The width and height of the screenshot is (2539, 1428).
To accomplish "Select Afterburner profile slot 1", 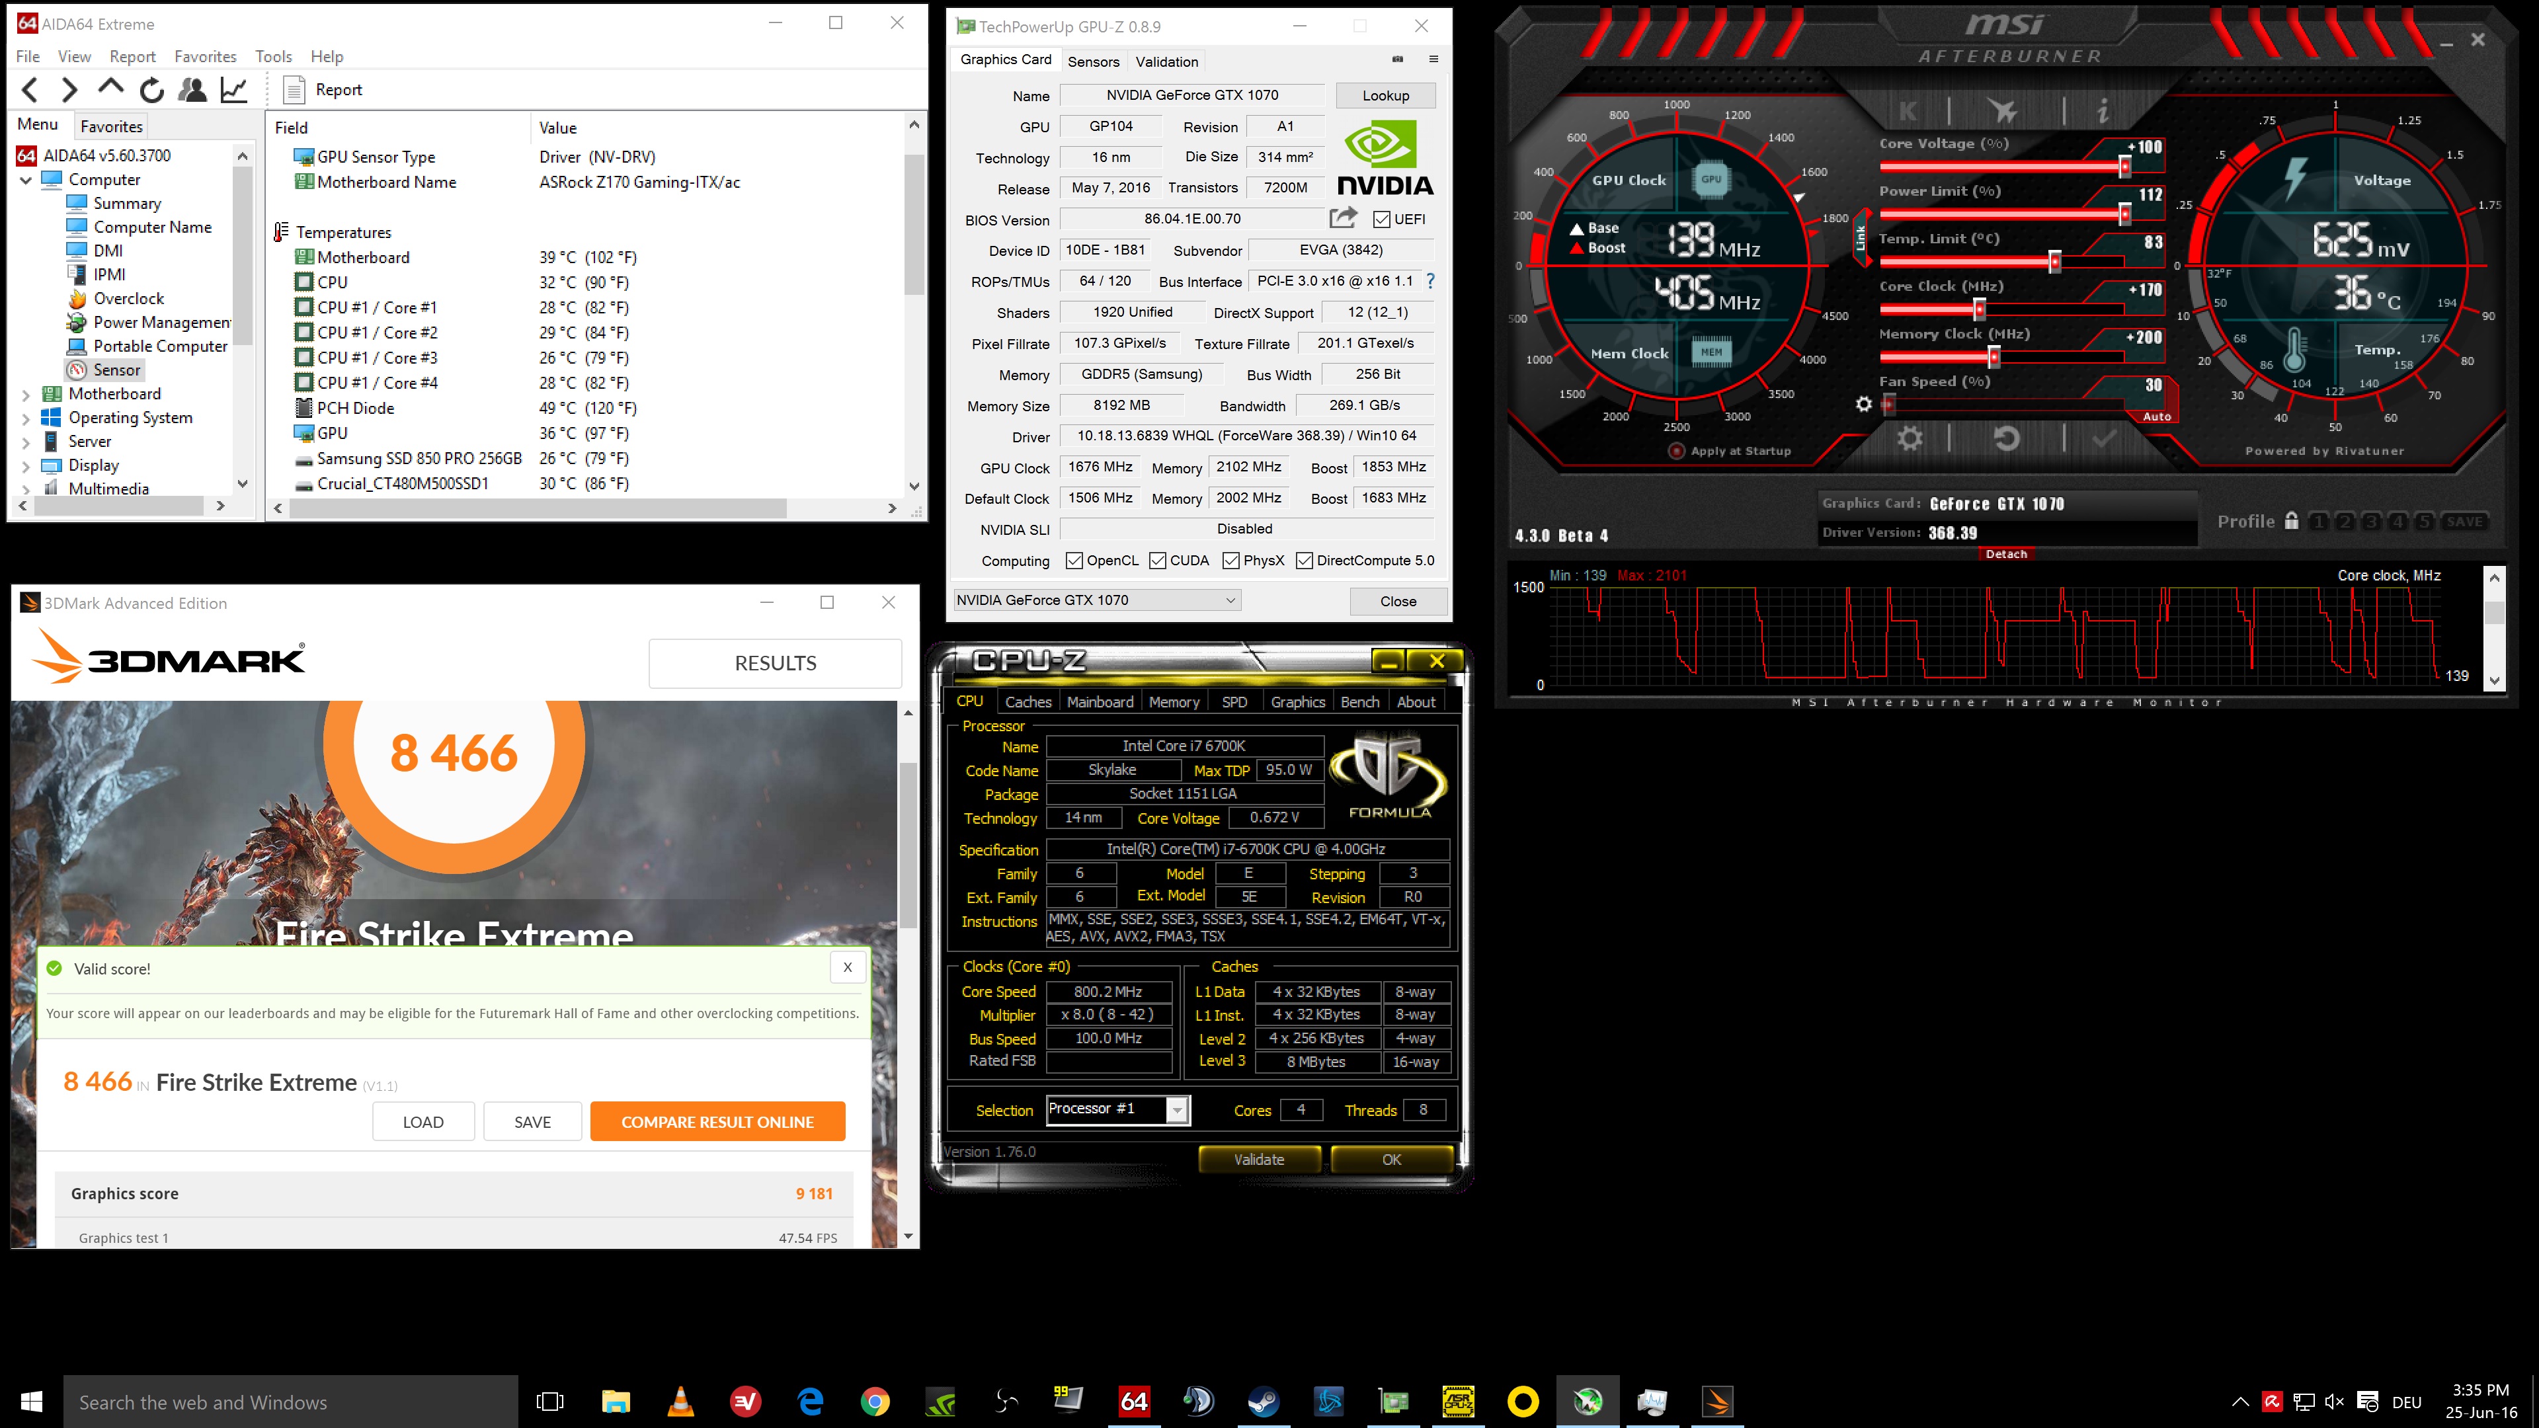I will click(2318, 522).
